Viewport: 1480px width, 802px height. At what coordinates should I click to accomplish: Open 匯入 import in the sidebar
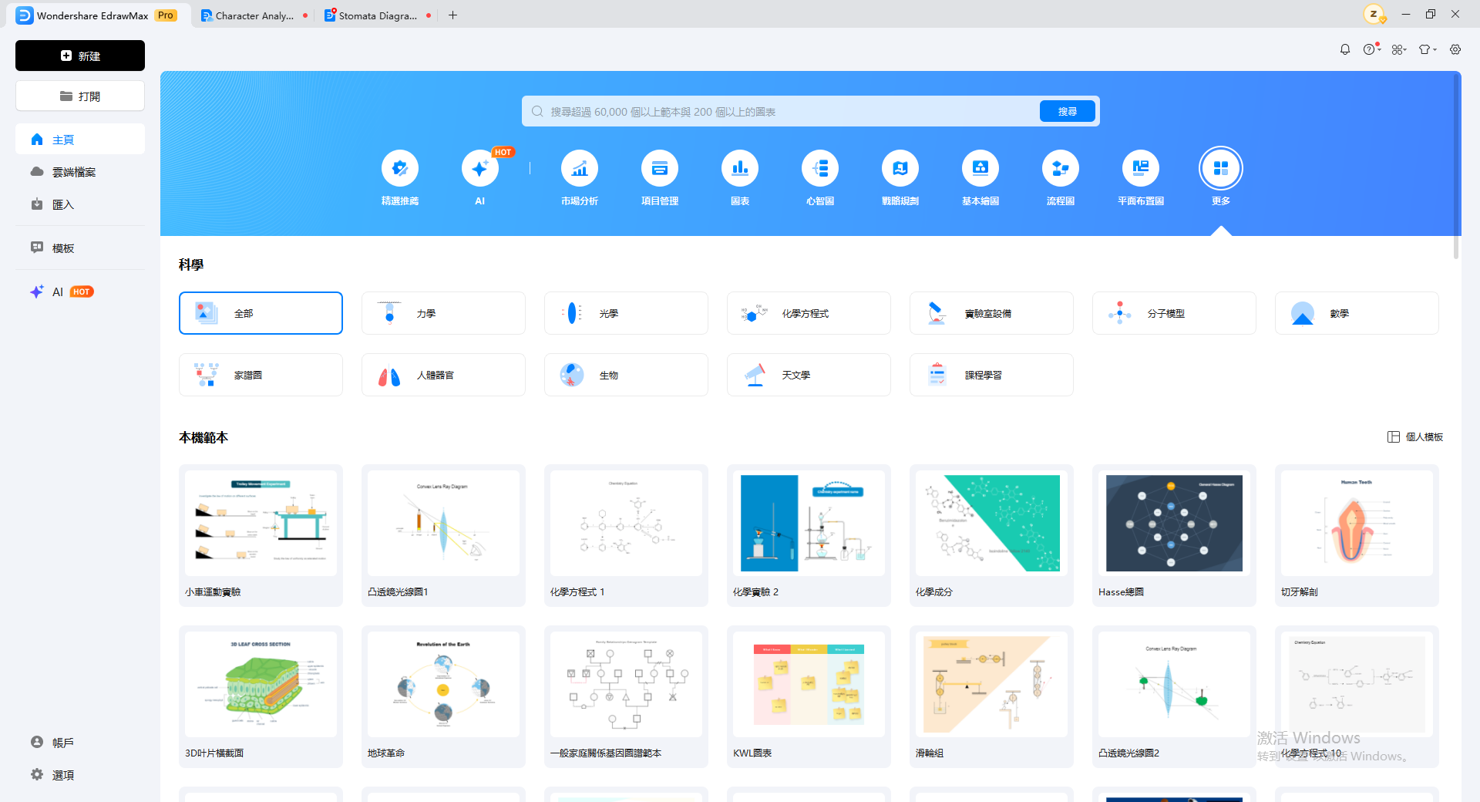pos(80,204)
